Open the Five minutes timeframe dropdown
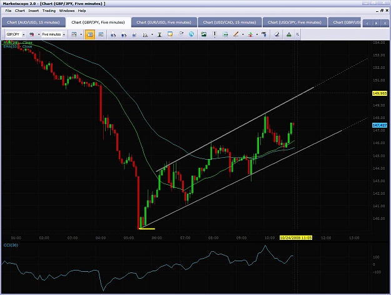391x295 pixels. coord(64,34)
